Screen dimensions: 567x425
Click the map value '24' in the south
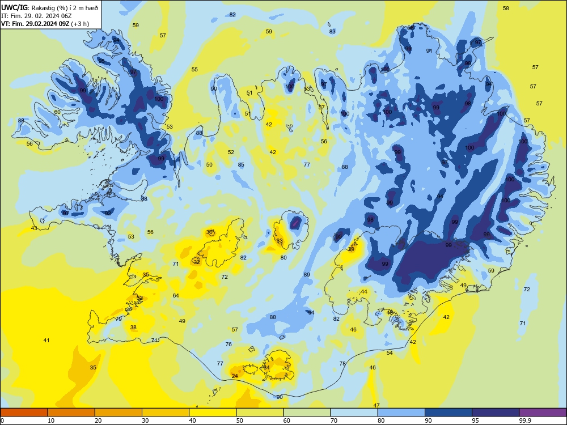pos(235,376)
